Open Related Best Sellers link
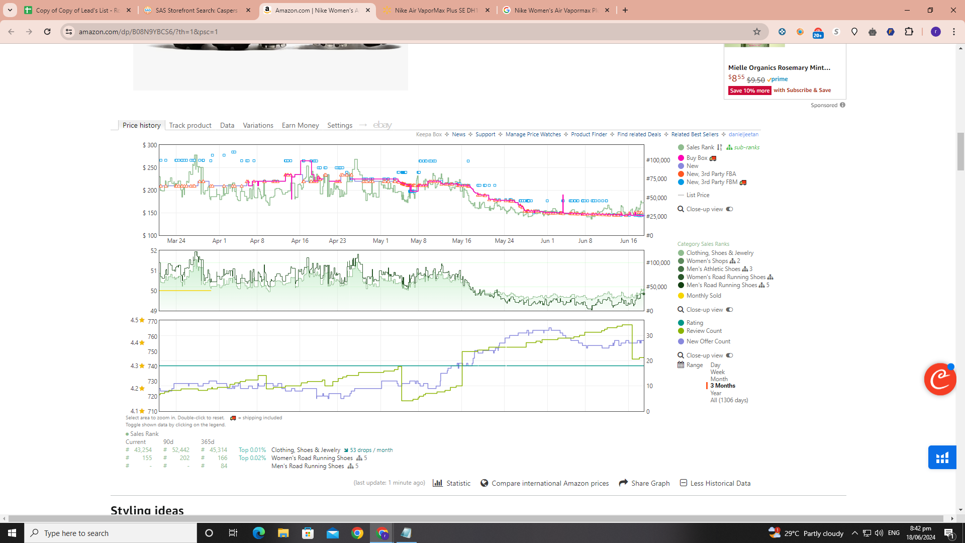Image resolution: width=965 pixels, height=543 pixels. (x=695, y=134)
